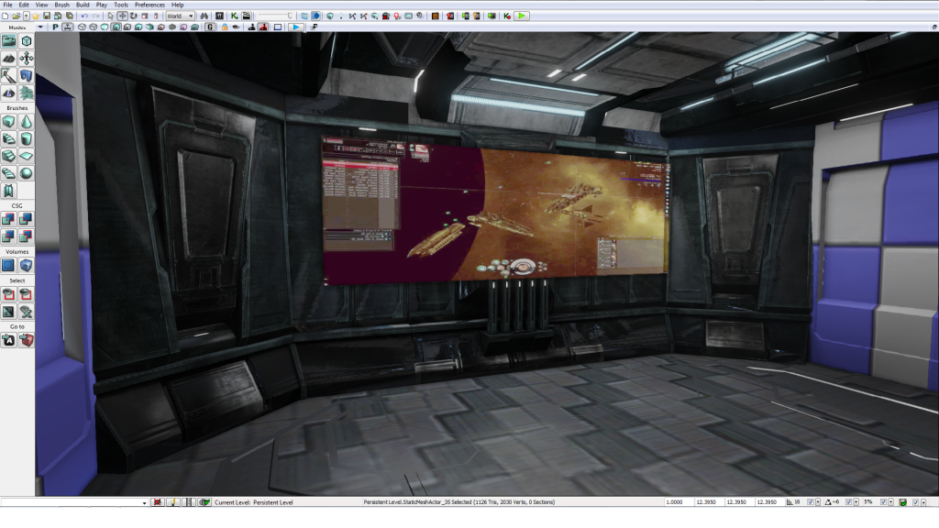Click the green play-in-editor button

pos(522,16)
